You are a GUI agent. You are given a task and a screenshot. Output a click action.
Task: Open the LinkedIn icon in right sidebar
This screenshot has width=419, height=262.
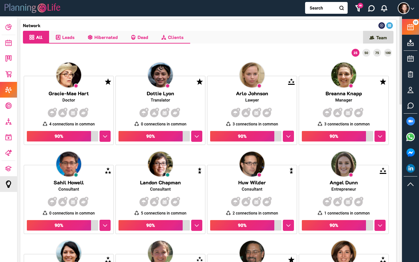[410, 169]
